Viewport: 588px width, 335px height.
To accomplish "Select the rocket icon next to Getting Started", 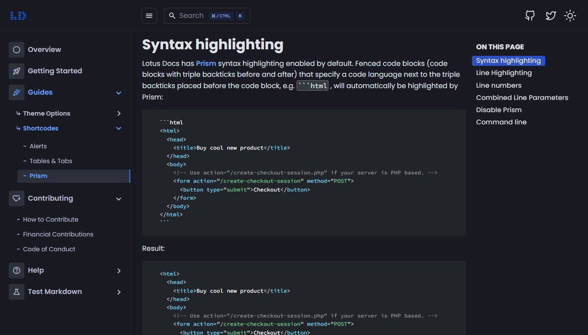I will pos(16,71).
